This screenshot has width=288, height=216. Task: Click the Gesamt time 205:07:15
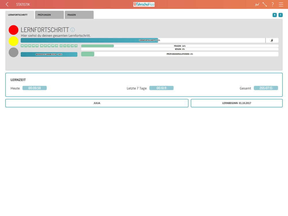pyautogui.click(x=266, y=88)
